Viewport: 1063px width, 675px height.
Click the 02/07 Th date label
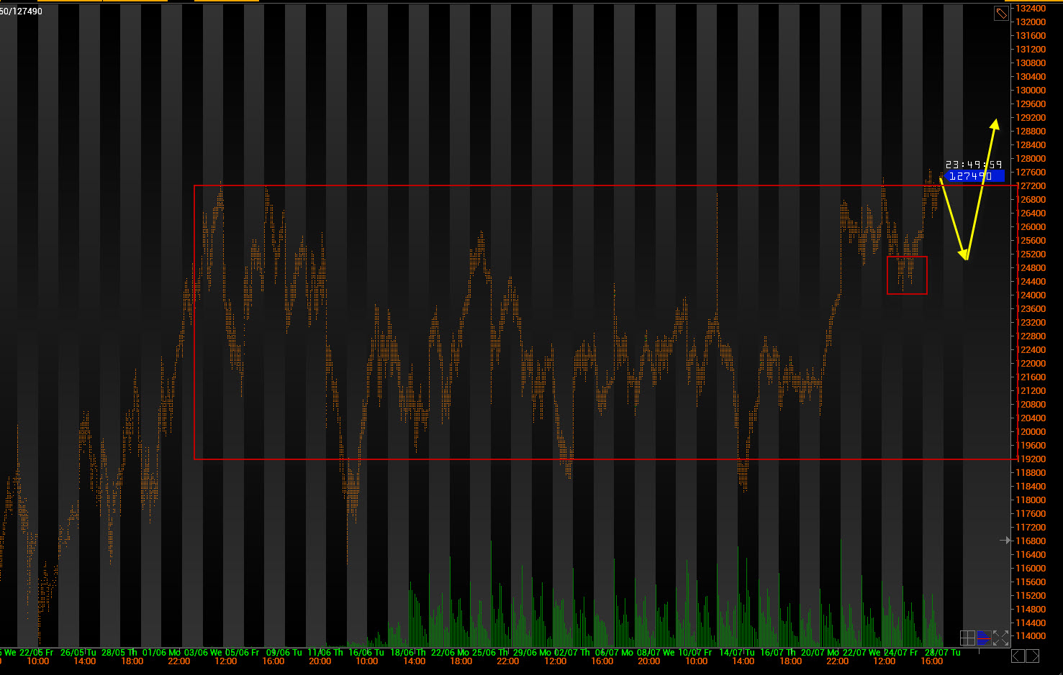coord(572,653)
